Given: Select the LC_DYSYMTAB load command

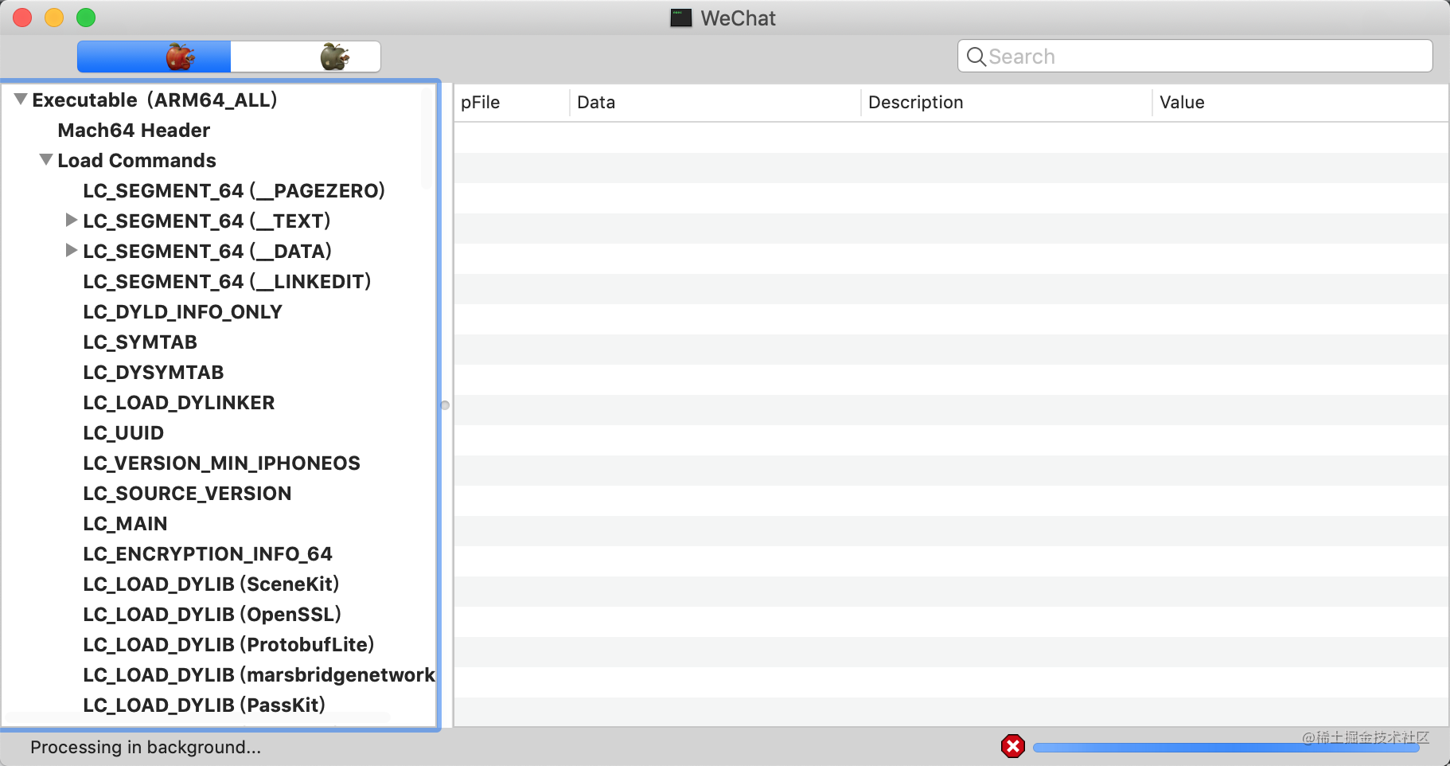Looking at the screenshot, I should point(154,372).
